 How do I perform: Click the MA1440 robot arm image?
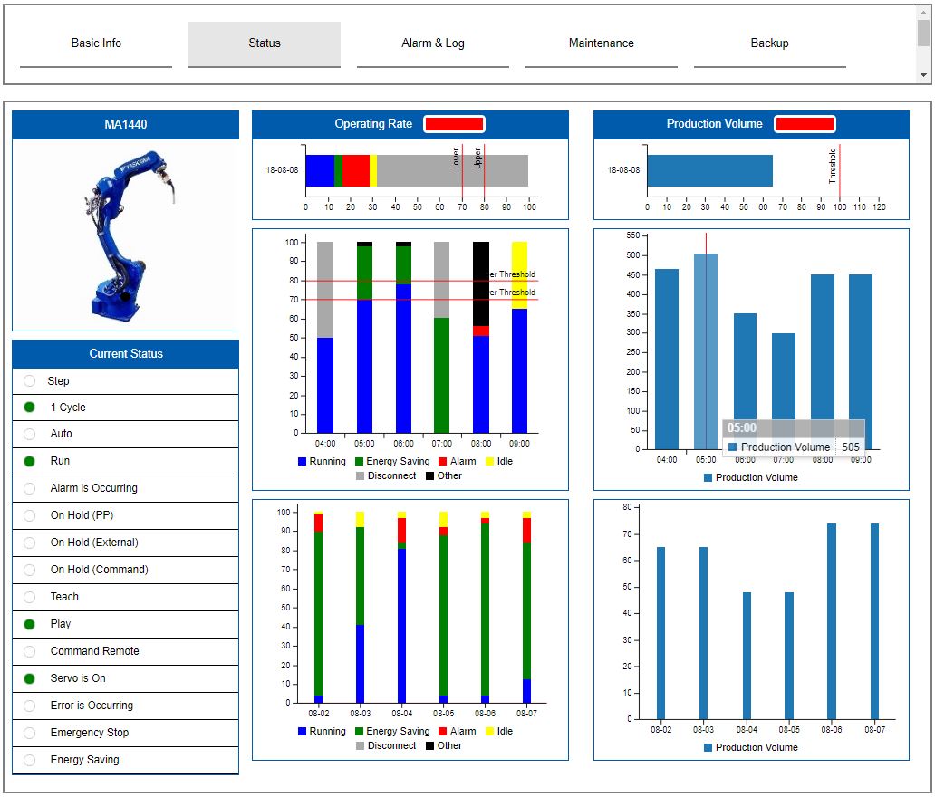click(126, 235)
